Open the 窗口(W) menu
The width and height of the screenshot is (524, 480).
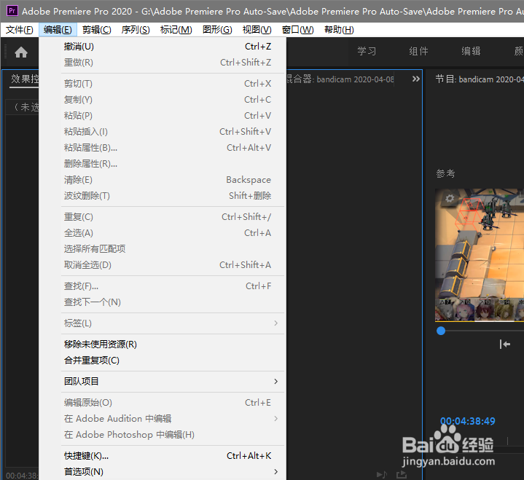click(298, 30)
